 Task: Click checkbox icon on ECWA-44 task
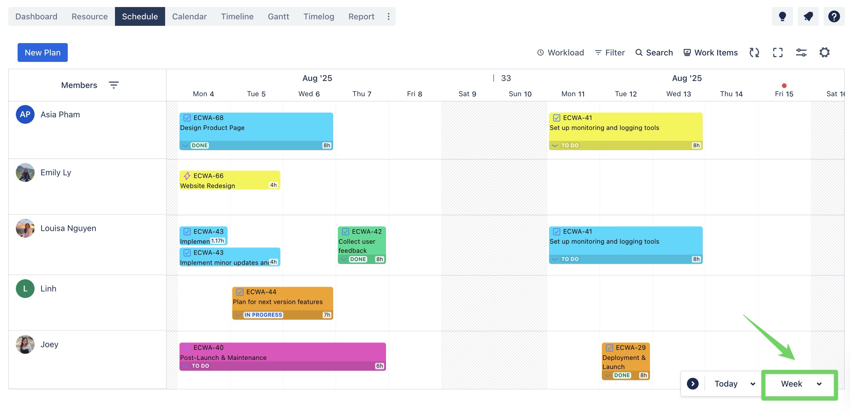(240, 292)
